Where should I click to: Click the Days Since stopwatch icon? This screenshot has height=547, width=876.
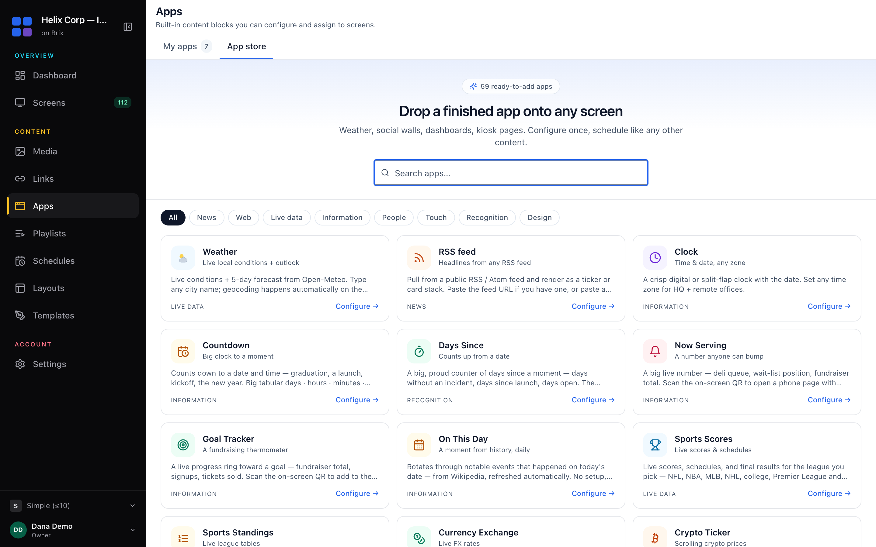(419, 351)
